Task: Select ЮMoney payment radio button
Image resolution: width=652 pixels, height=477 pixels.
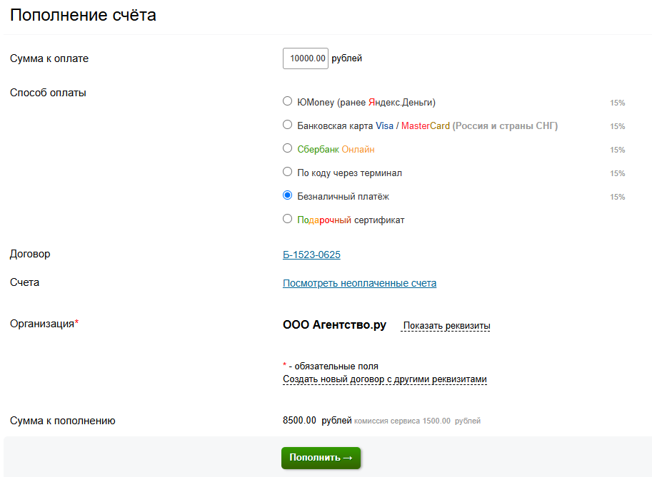Action: click(x=287, y=101)
